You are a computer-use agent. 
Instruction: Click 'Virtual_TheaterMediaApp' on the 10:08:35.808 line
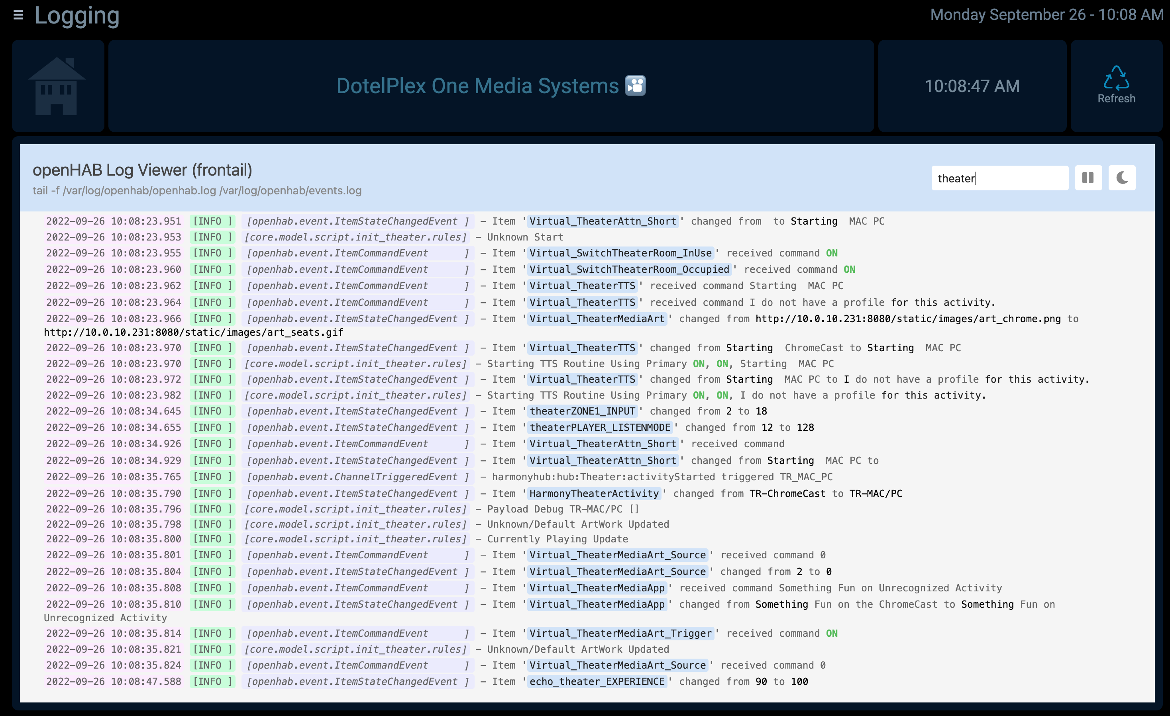pos(597,587)
